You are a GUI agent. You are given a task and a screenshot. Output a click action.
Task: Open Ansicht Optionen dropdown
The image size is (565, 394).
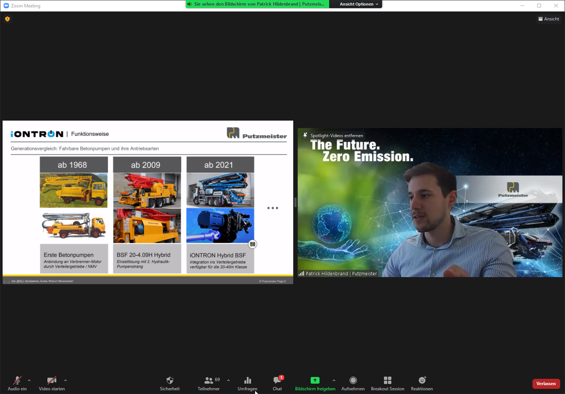359,4
